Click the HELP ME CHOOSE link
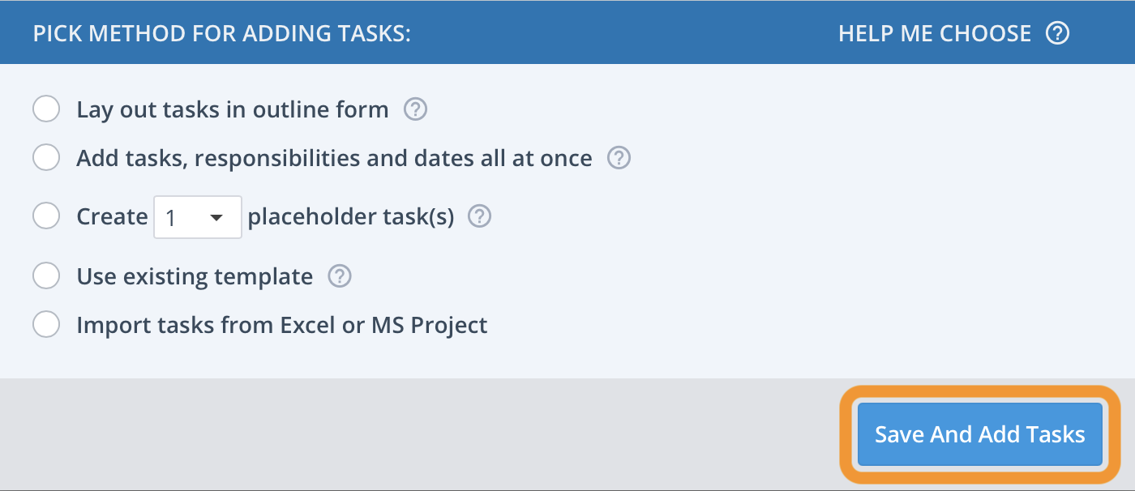Image resolution: width=1135 pixels, height=491 pixels. (x=932, y=32)
